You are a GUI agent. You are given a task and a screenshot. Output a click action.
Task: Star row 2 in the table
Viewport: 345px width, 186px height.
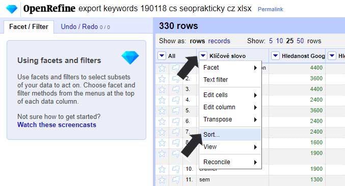tap(162, 79)
